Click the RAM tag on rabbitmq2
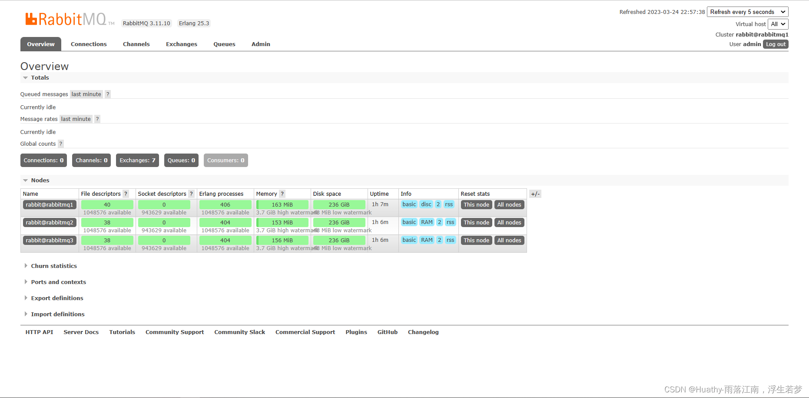Viewport: 809px width, 398px height. click(x=427, y=222)
